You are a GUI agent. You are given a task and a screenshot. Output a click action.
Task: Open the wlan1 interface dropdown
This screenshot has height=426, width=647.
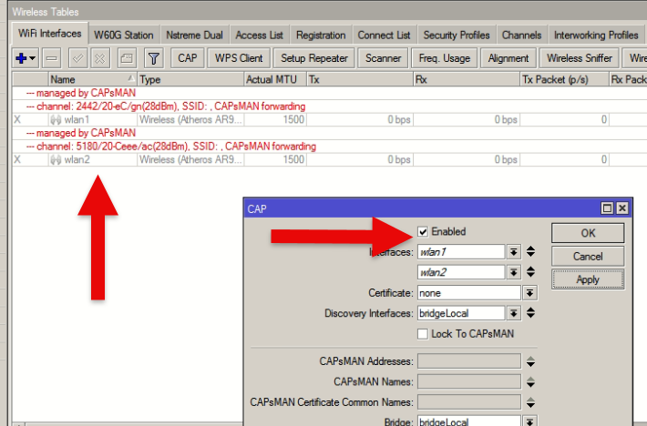coord(514,252)
